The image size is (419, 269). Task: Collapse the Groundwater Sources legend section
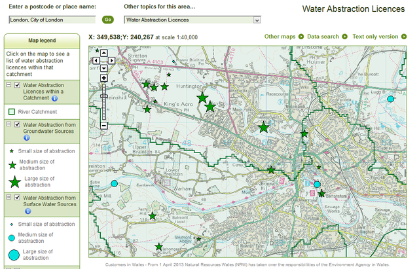(9, 124)
